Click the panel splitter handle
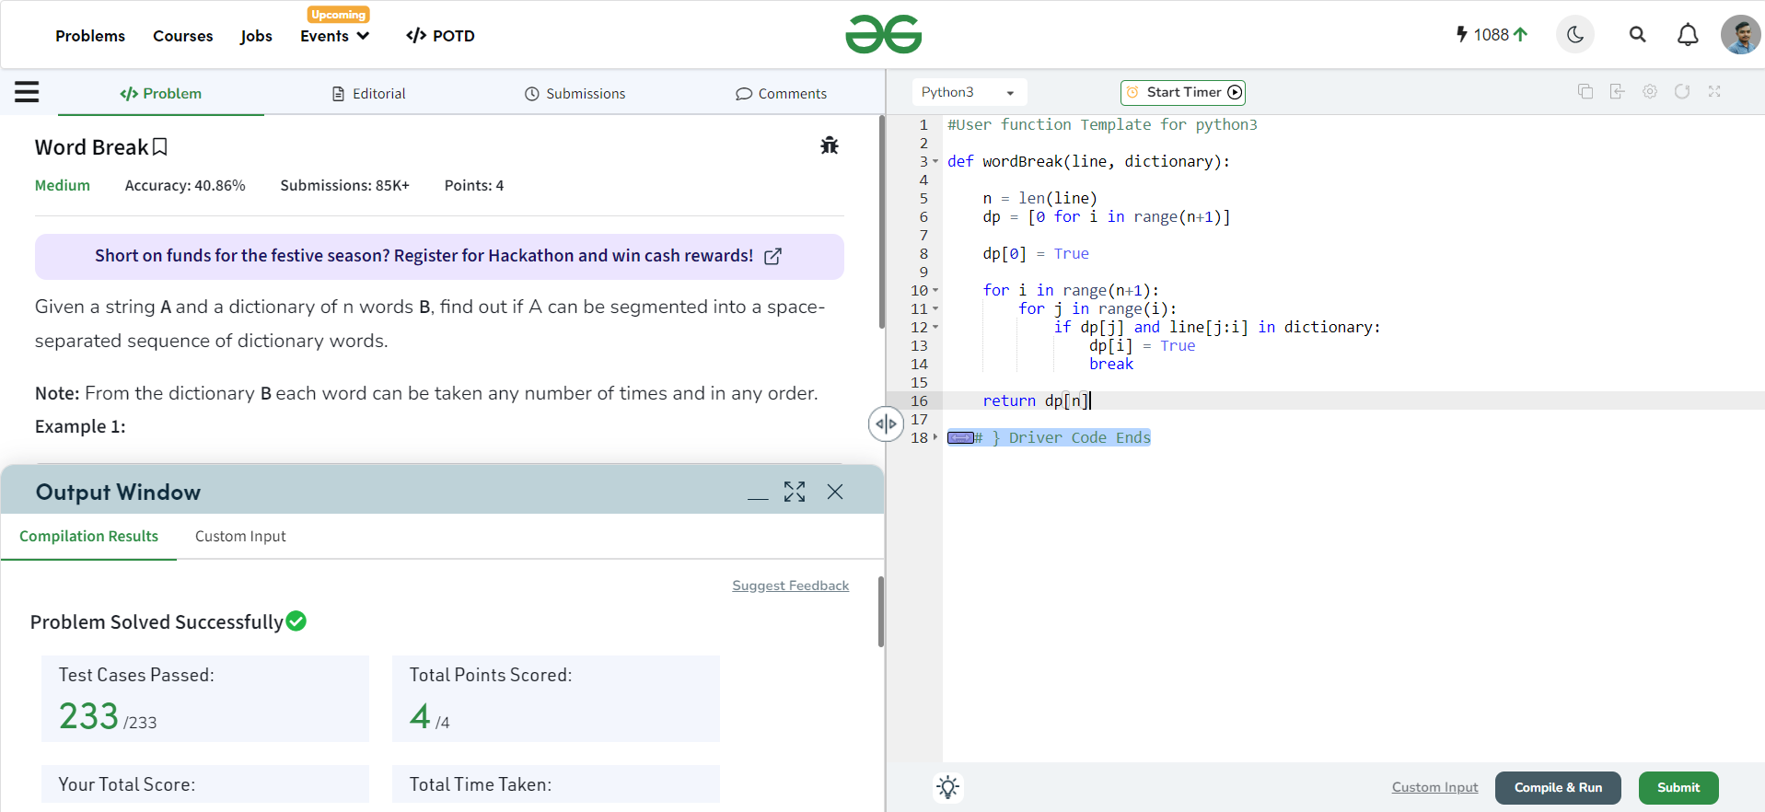Image resolution: width=1765 pixels, height=812 pixels. (x=886, y=423)
